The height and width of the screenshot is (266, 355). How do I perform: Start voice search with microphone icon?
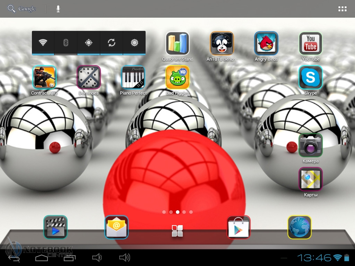(x=58, y=9)
